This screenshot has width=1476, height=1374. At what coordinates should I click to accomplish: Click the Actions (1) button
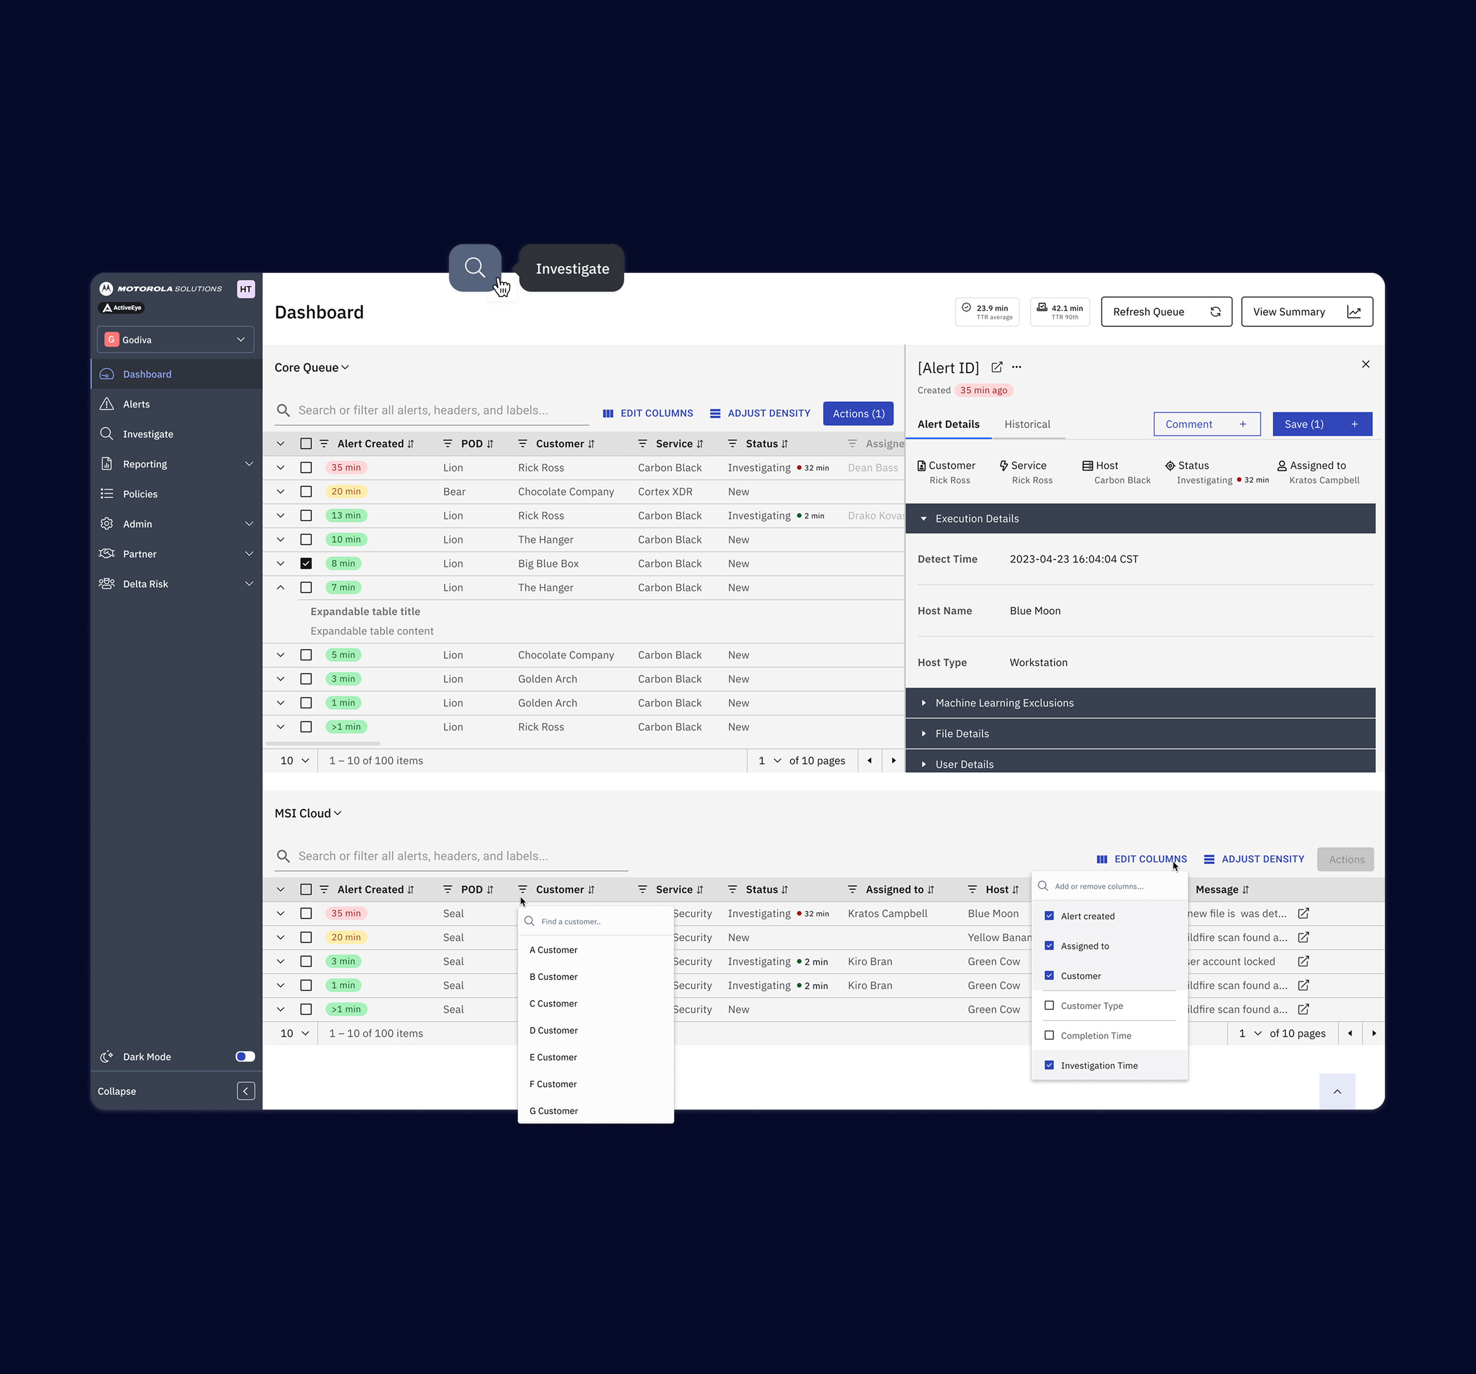click(857, 413)
